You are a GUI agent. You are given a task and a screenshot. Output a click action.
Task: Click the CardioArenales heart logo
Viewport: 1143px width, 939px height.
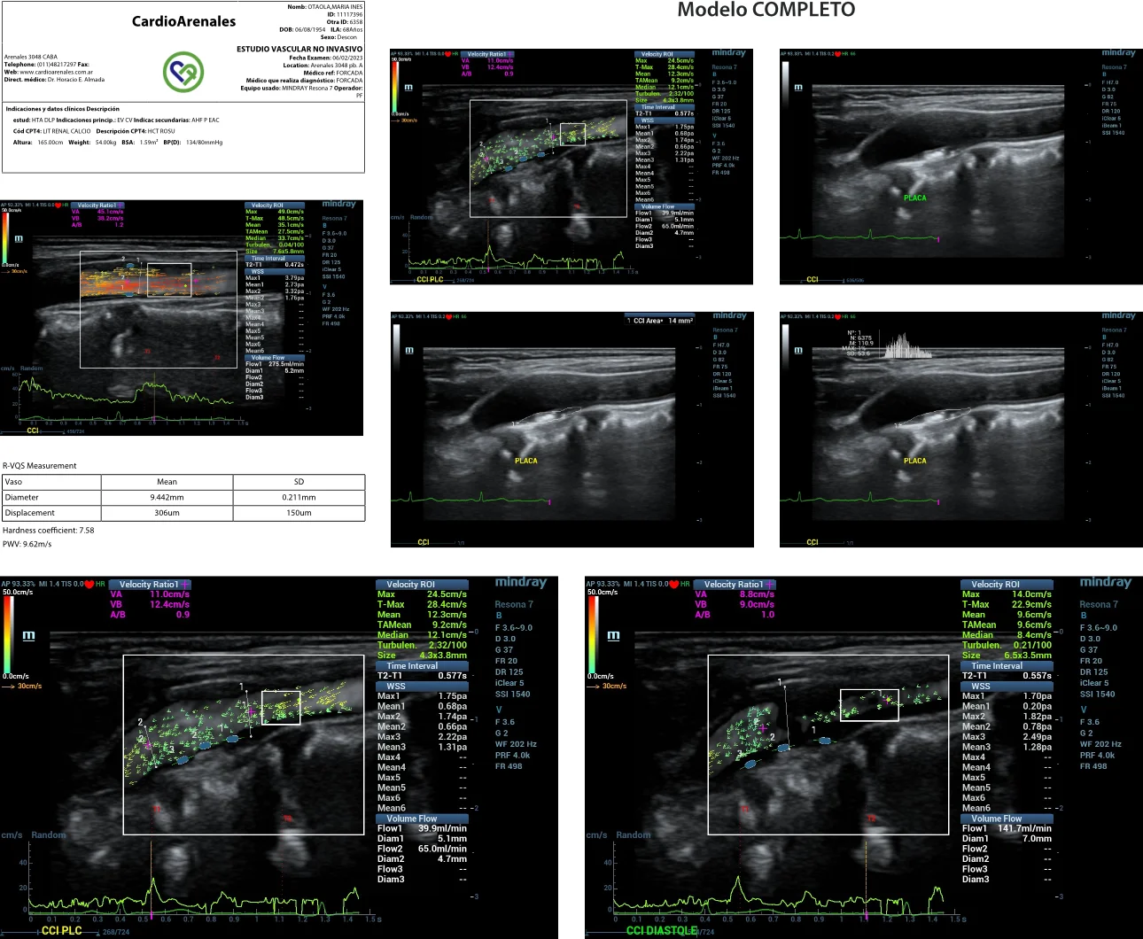click(183, 72)
